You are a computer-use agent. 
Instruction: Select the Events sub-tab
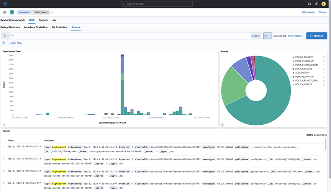point(76,28)
